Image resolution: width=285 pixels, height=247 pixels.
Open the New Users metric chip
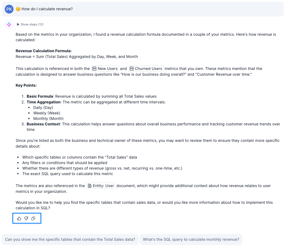click(105, 69)
